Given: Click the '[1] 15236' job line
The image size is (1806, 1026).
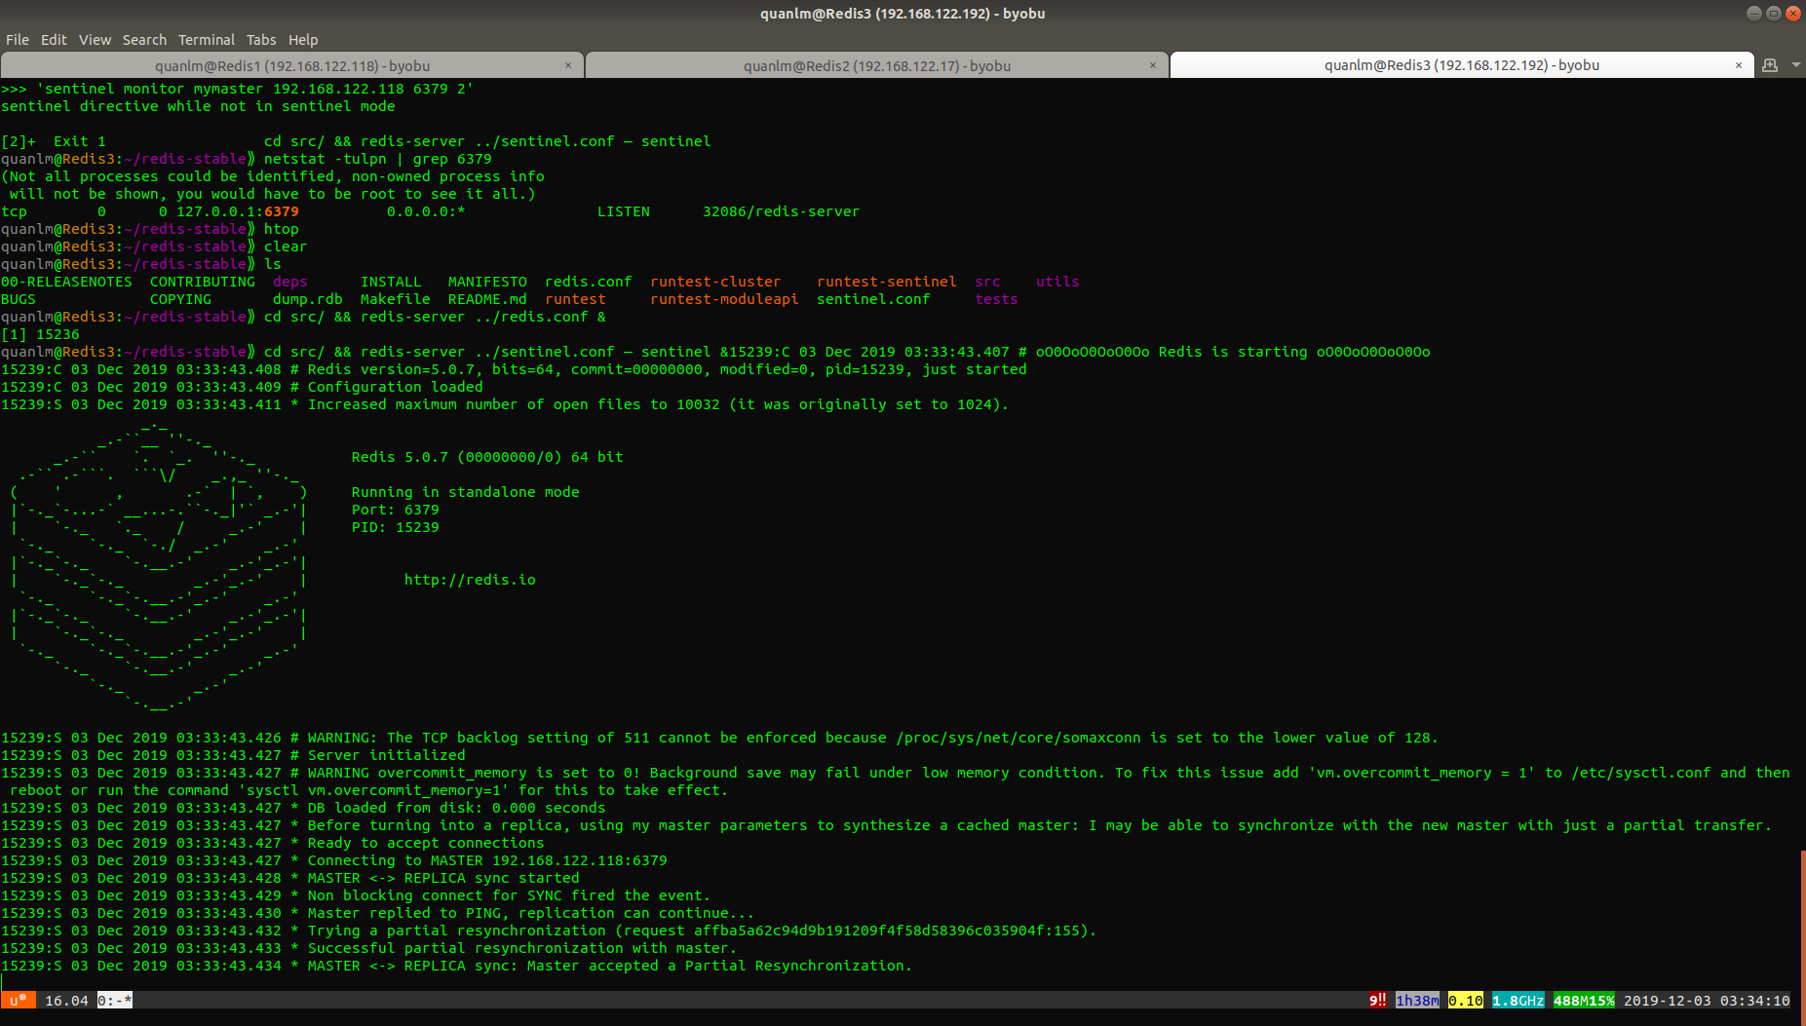Looking at the screenshot, I should [x=40, y=334].
